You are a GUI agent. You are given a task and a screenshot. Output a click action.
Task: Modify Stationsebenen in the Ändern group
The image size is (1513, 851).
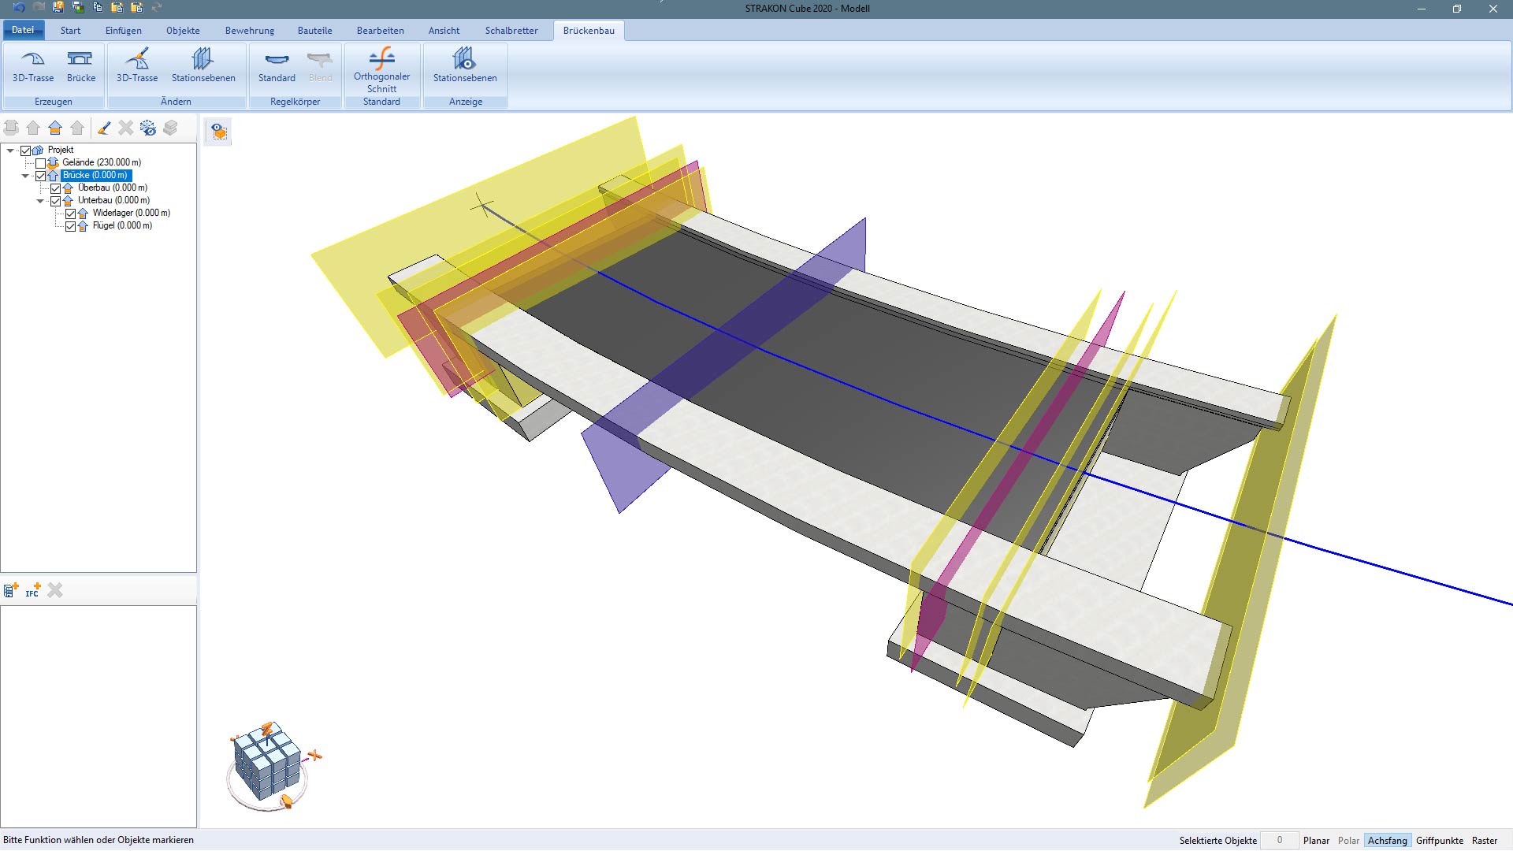coord(203,66)
